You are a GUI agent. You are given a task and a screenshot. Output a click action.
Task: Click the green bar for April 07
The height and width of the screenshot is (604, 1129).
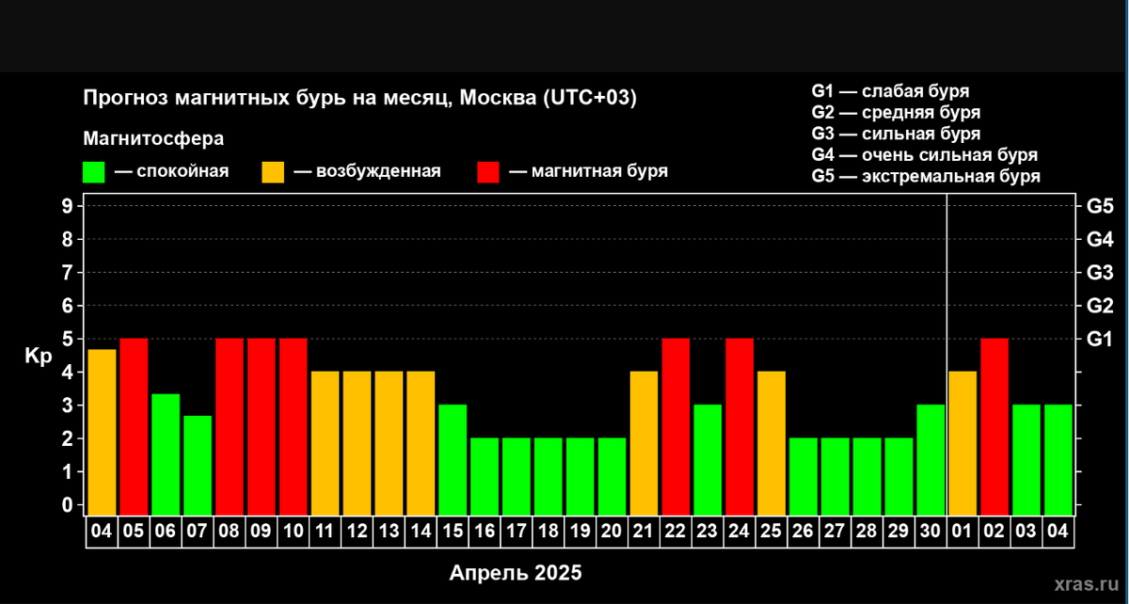[198, 465]
